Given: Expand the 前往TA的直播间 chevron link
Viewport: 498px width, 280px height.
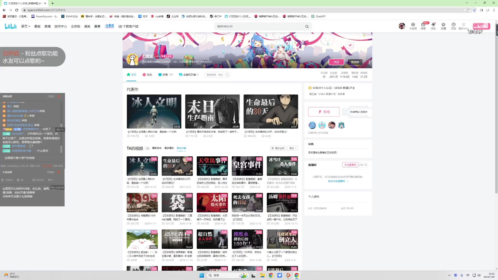Looking at the screenshot, I should [338, 181].
